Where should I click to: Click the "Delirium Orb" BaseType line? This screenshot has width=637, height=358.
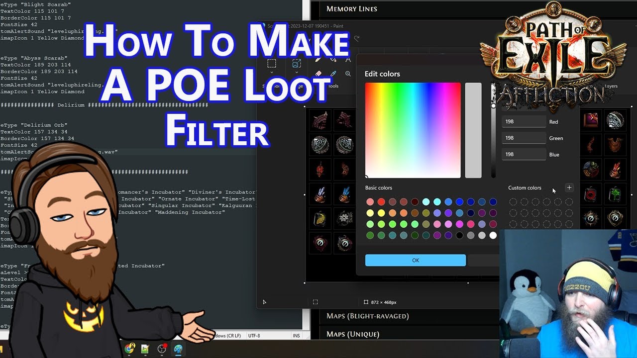pos(34,125)
